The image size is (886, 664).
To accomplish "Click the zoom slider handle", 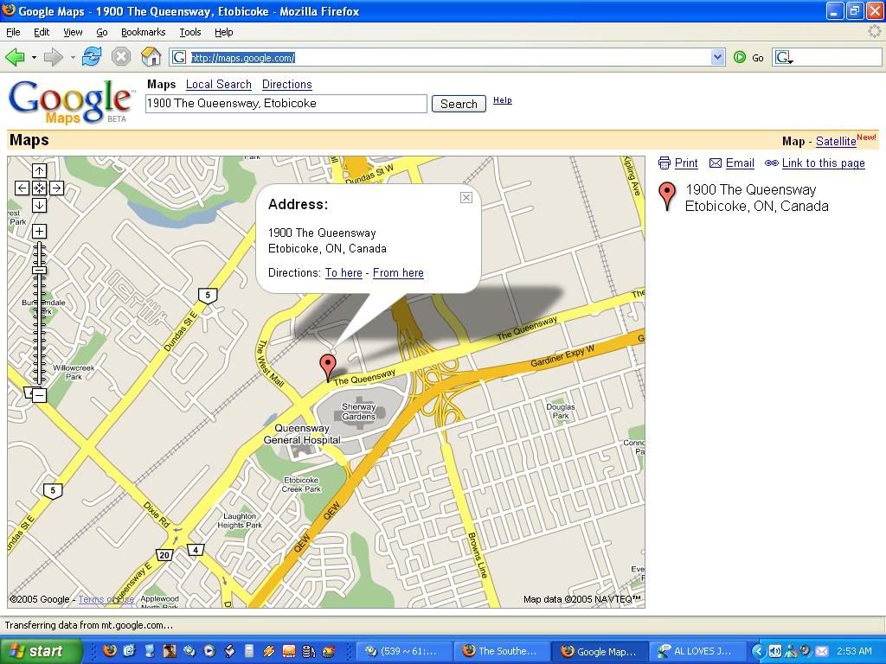I will pyautogui.click(x=39, y=270).
